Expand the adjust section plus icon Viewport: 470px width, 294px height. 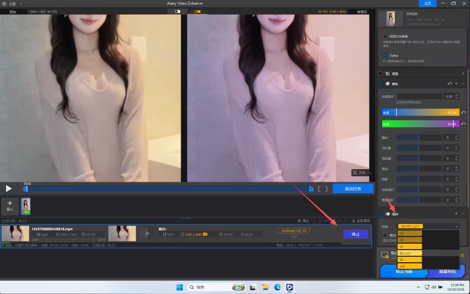463,73
